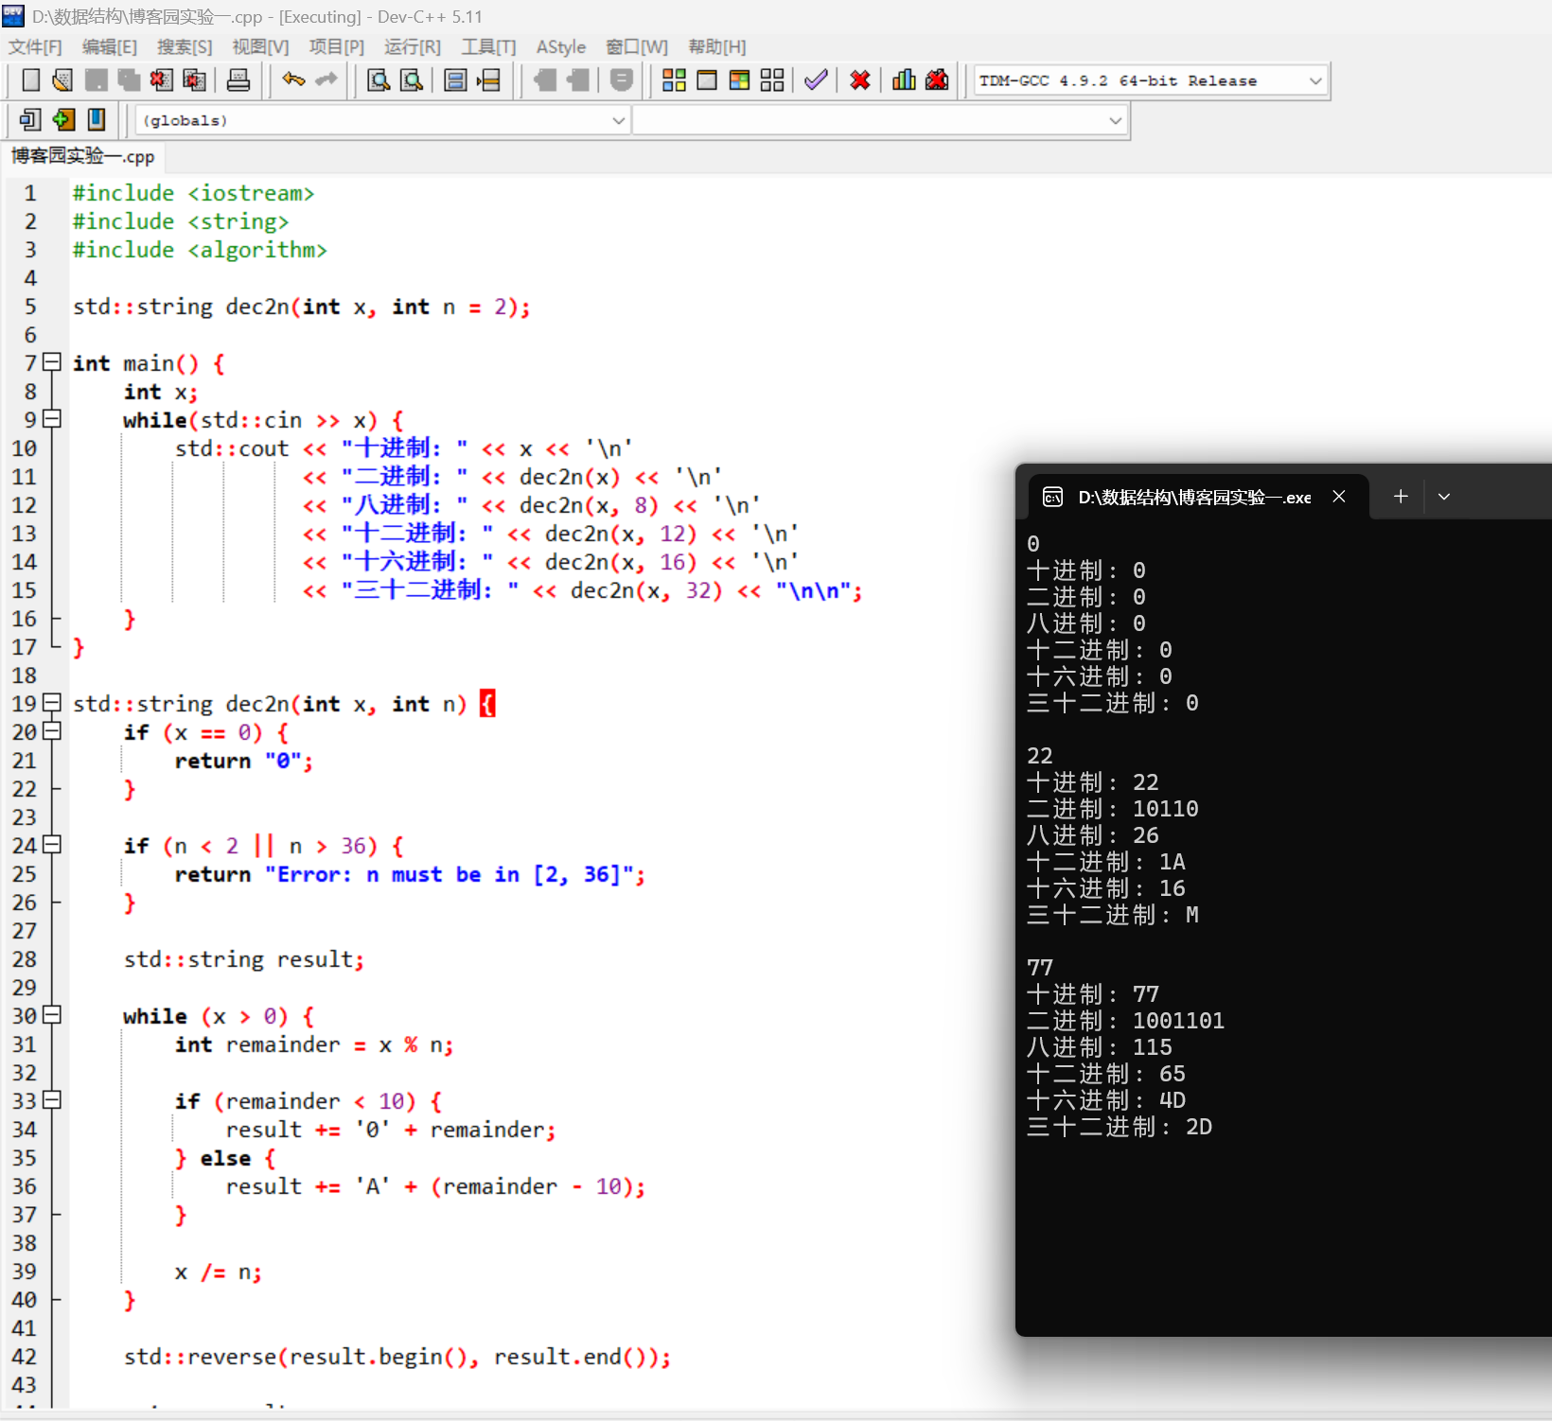Select the 博客园实验一.cpp editor tab
The image size is (1552, 1421).
(83, 156)
